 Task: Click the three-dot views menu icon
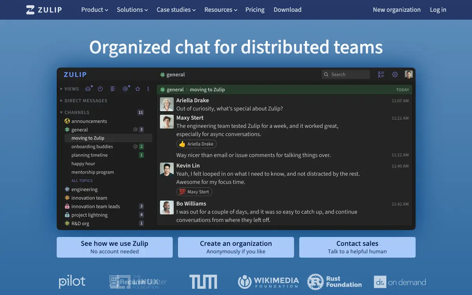tap(148, 89)
